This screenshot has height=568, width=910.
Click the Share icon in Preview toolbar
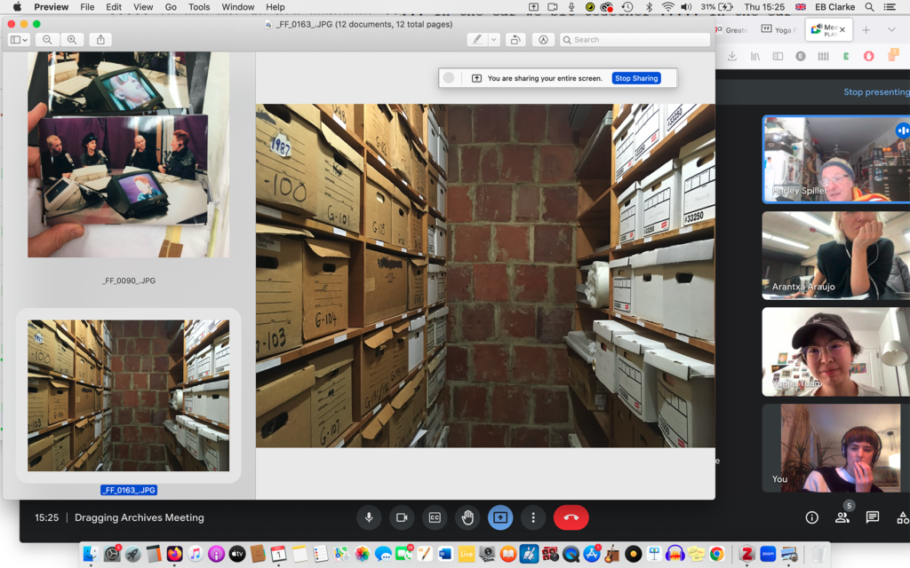(x=100, y=40)
